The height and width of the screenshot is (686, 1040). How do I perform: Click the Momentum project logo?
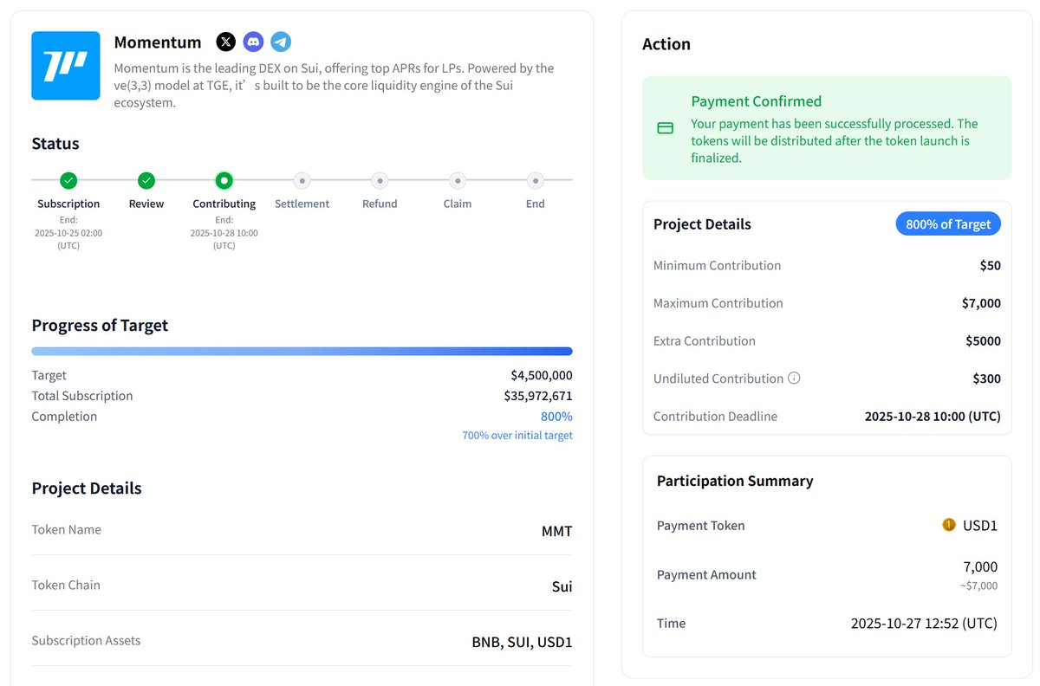click(66, 66)
